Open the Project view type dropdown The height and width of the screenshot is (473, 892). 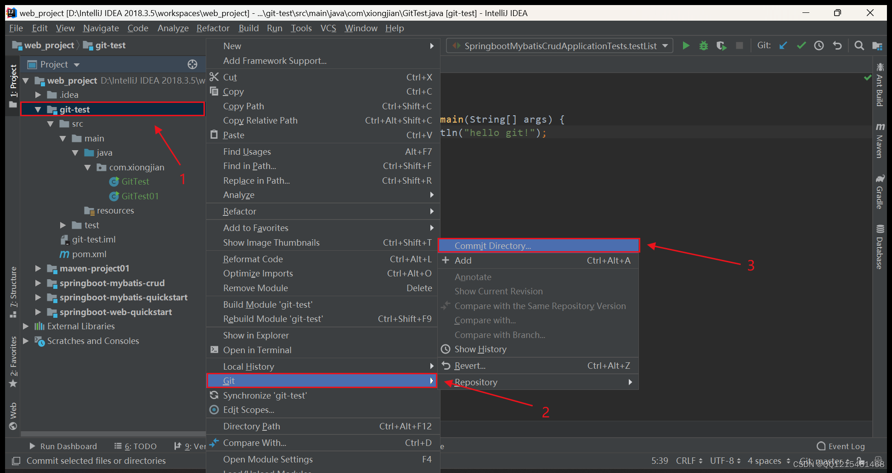(77, 65)
